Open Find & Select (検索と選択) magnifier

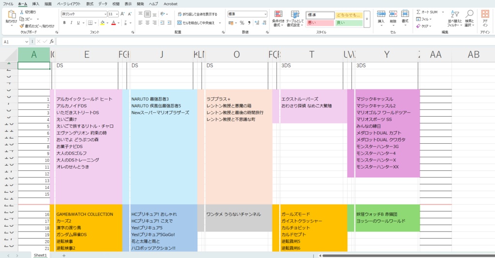[x=469, y=18]
